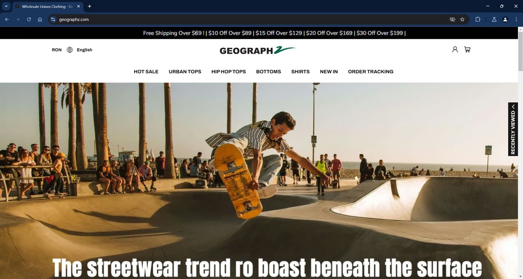The height and width of the screenshot is (279, 523).
Task: Restore down the browser window
Action: pos(502,6)
